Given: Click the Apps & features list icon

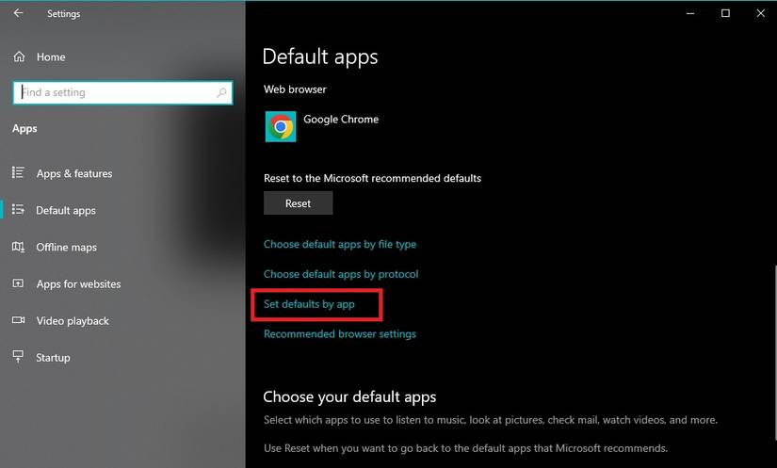Looking at the screenshot, I should pos(18,172).
